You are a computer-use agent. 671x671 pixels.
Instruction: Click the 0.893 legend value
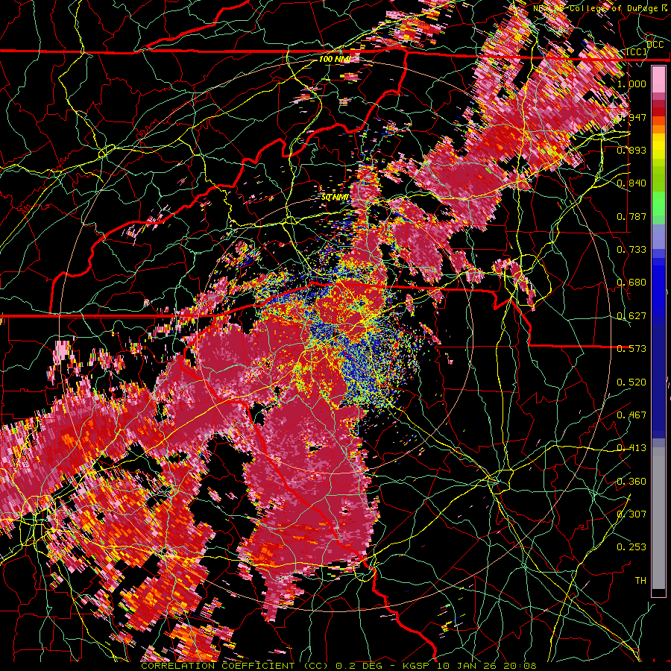point(631,150)
